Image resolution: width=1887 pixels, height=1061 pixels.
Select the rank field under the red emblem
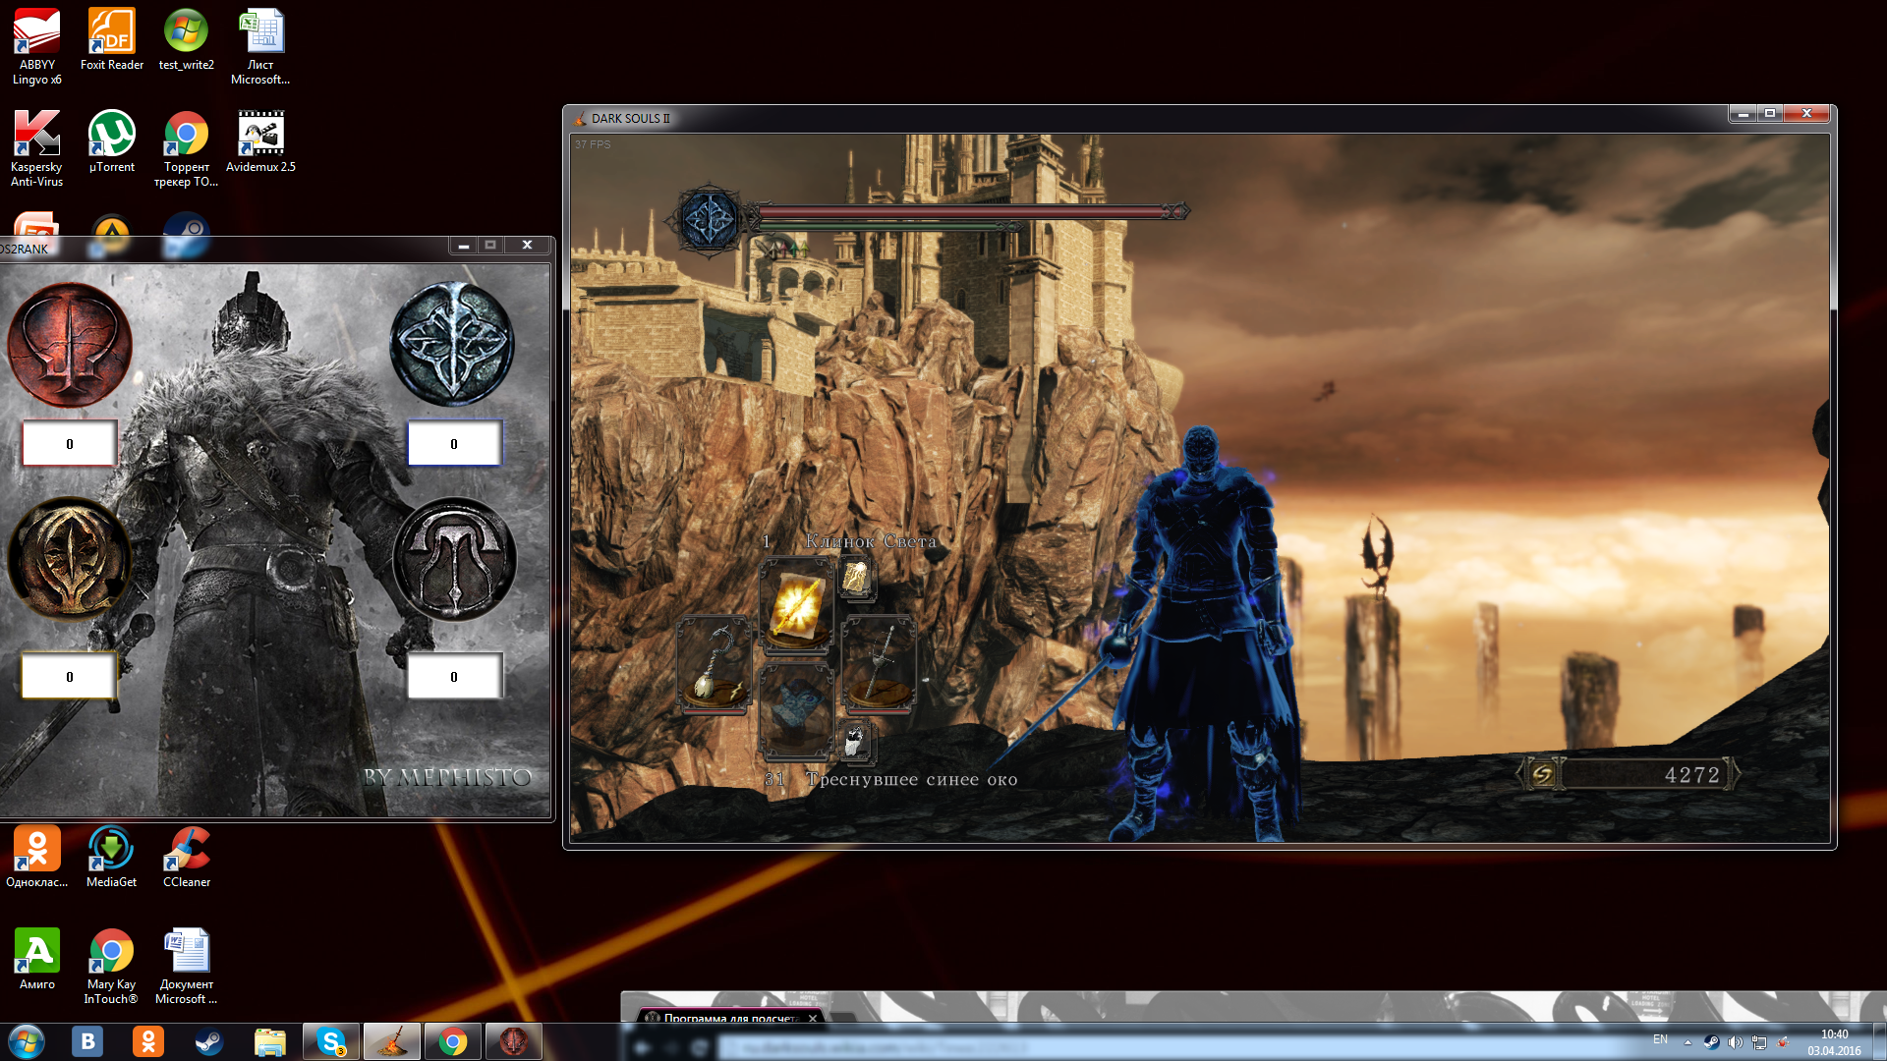pos(70,444)
